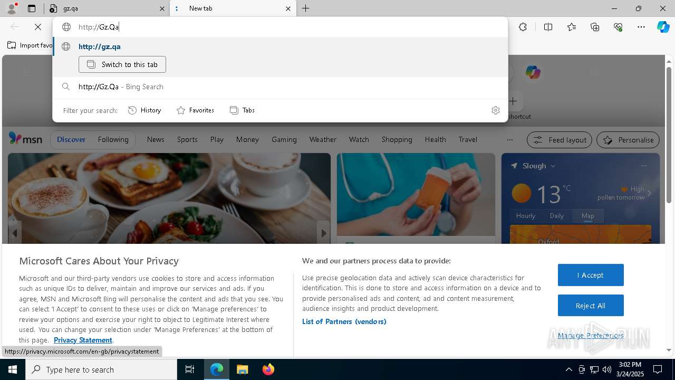Image resolution: width=675 pixels, height=380 pixels.
Task: Open the Health menu item
Action: [435, 139]
